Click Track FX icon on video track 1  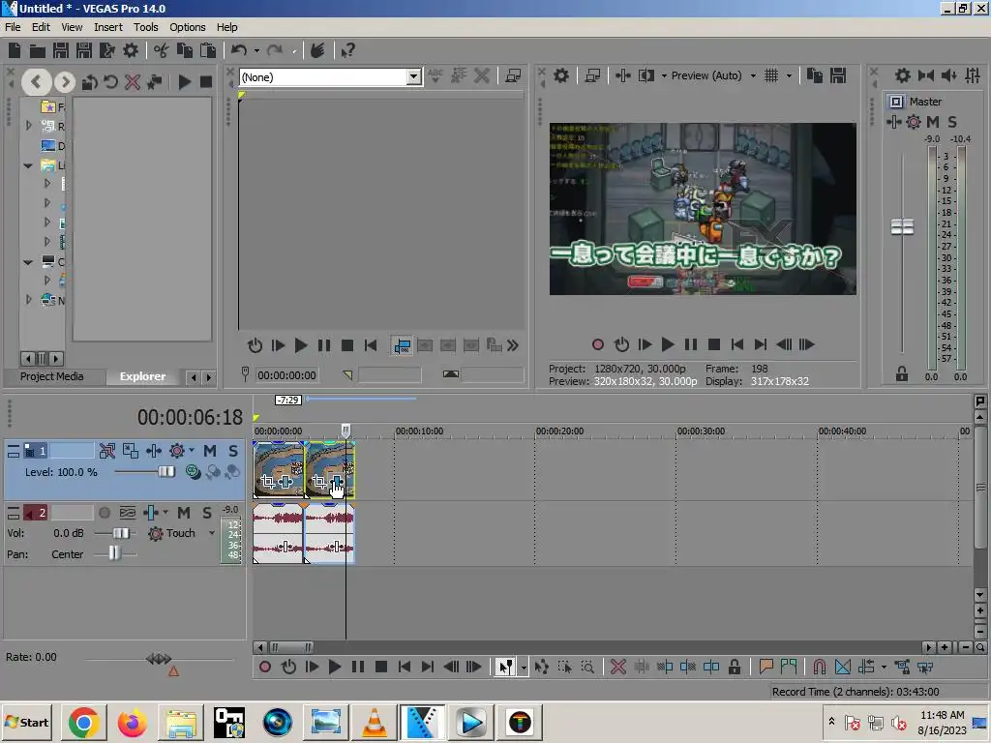[x=177, y=451]
